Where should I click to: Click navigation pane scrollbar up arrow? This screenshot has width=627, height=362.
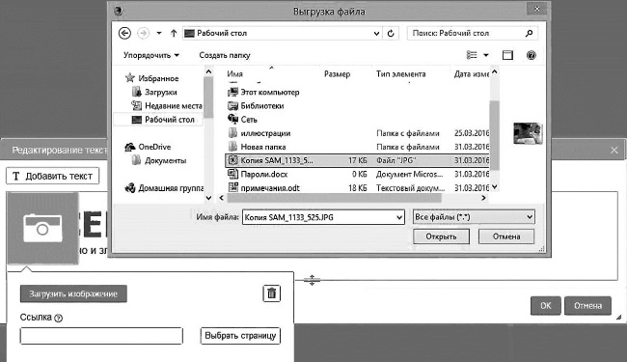point(208,72)
